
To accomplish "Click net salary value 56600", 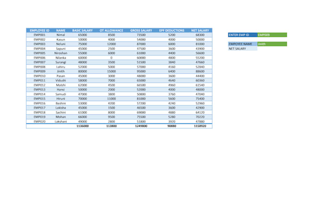I will [200, 53].
